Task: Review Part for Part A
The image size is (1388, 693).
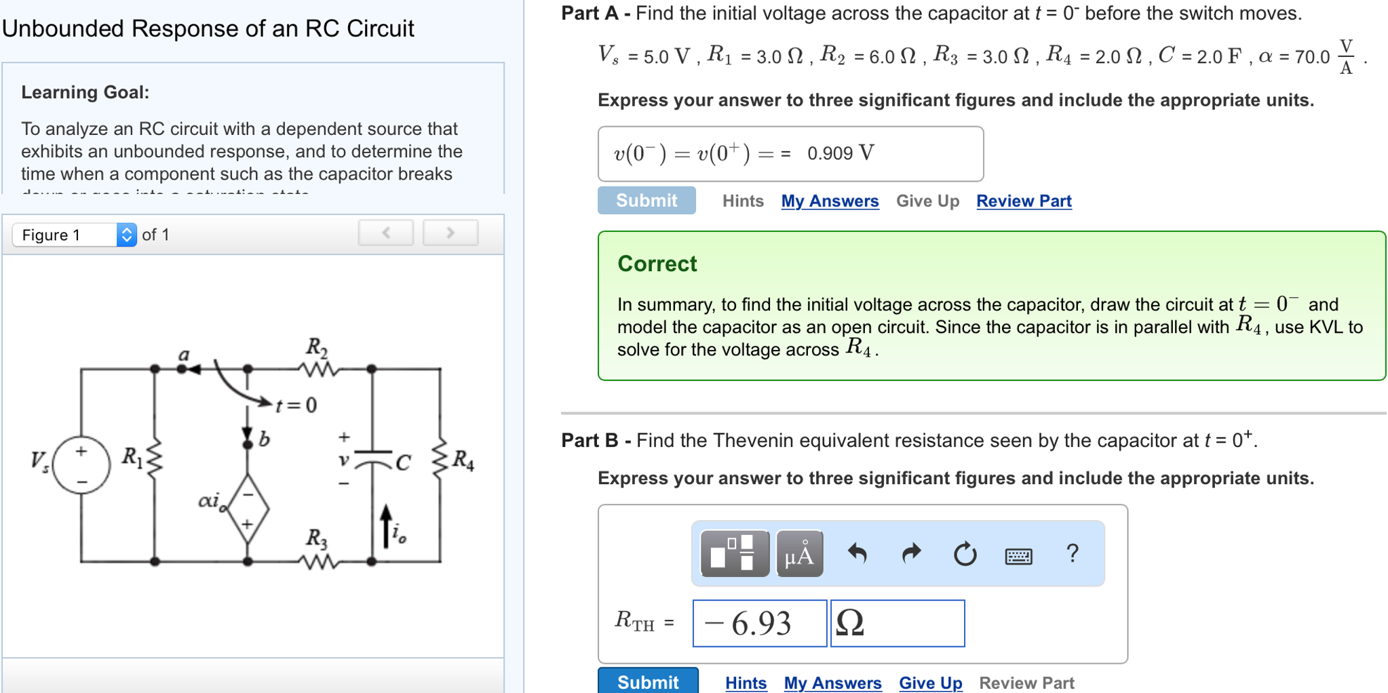Action: 1023,201
